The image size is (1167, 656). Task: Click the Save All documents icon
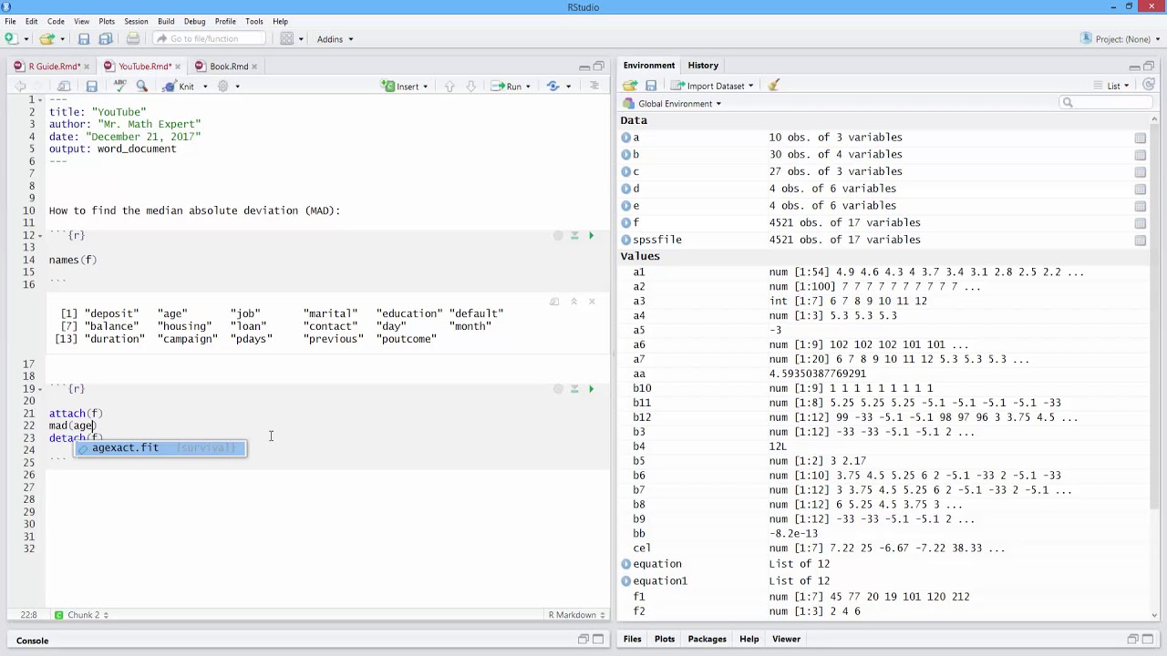click(x=106, y=38)
